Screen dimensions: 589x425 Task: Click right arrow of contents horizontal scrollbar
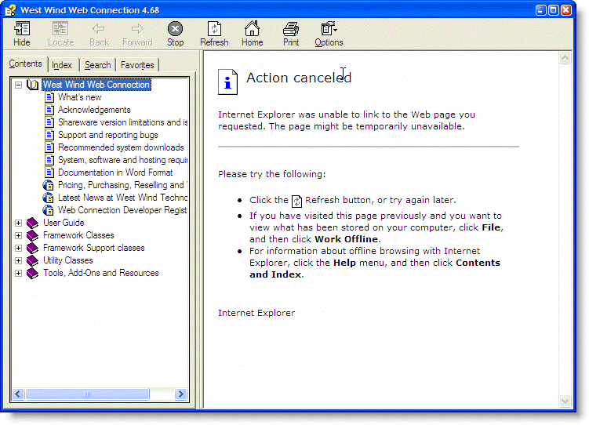(x=181, y=394)
